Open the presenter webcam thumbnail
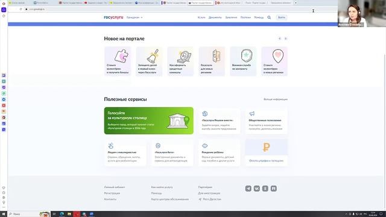This screenshot has width=386, height=217. tap(362, 13)
